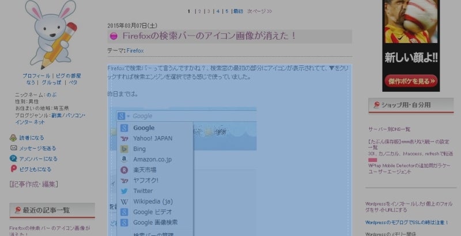Viewport: 461px width, 236px height.
Task: Click the 楽天市場 R icon in engine list
Action: (124, 170)
